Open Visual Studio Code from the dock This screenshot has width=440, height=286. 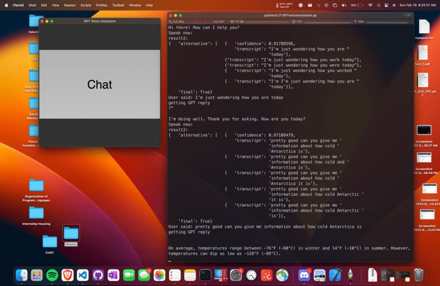point(82,275)
